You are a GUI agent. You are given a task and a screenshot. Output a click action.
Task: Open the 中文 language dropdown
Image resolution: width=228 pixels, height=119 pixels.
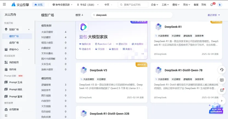(x=108, y=5)
